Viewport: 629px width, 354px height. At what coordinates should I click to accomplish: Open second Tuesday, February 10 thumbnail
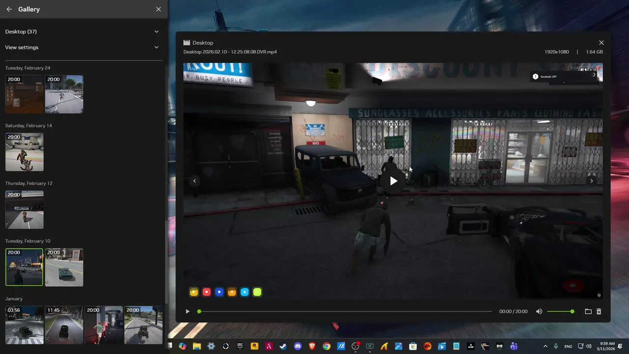pyautogui.click(x=64, y=267)
